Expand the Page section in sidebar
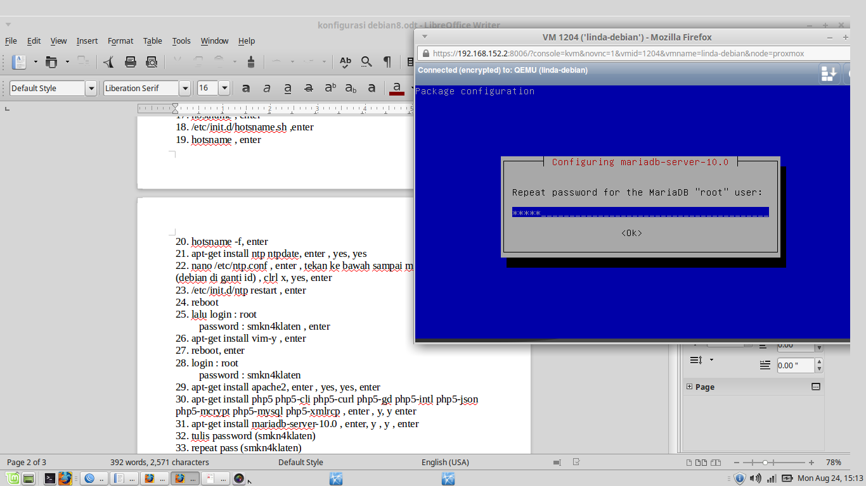866x486 pixels. (689, 387)
